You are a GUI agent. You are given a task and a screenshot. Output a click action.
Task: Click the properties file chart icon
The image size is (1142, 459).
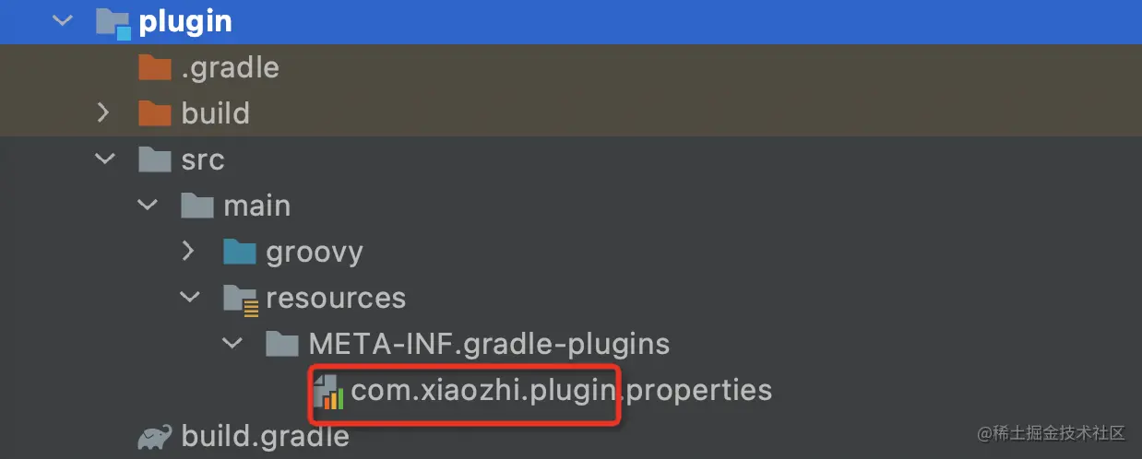(x=328, y=391)
